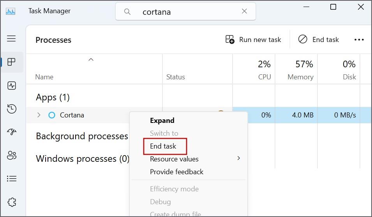The width and height of the screenshot is (372, 217).
Task: Click the Task Manager app icon
Action: (x=11, y=11)
